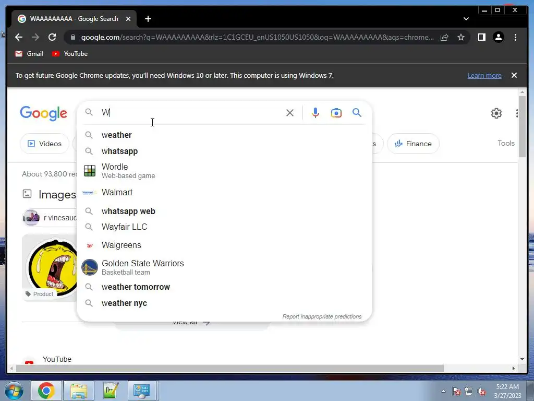Dismiss the Chrome update notification bar

point(514,75)
